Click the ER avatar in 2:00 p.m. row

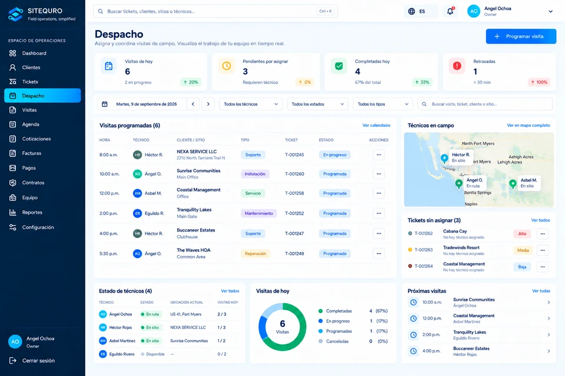[137, 213]
